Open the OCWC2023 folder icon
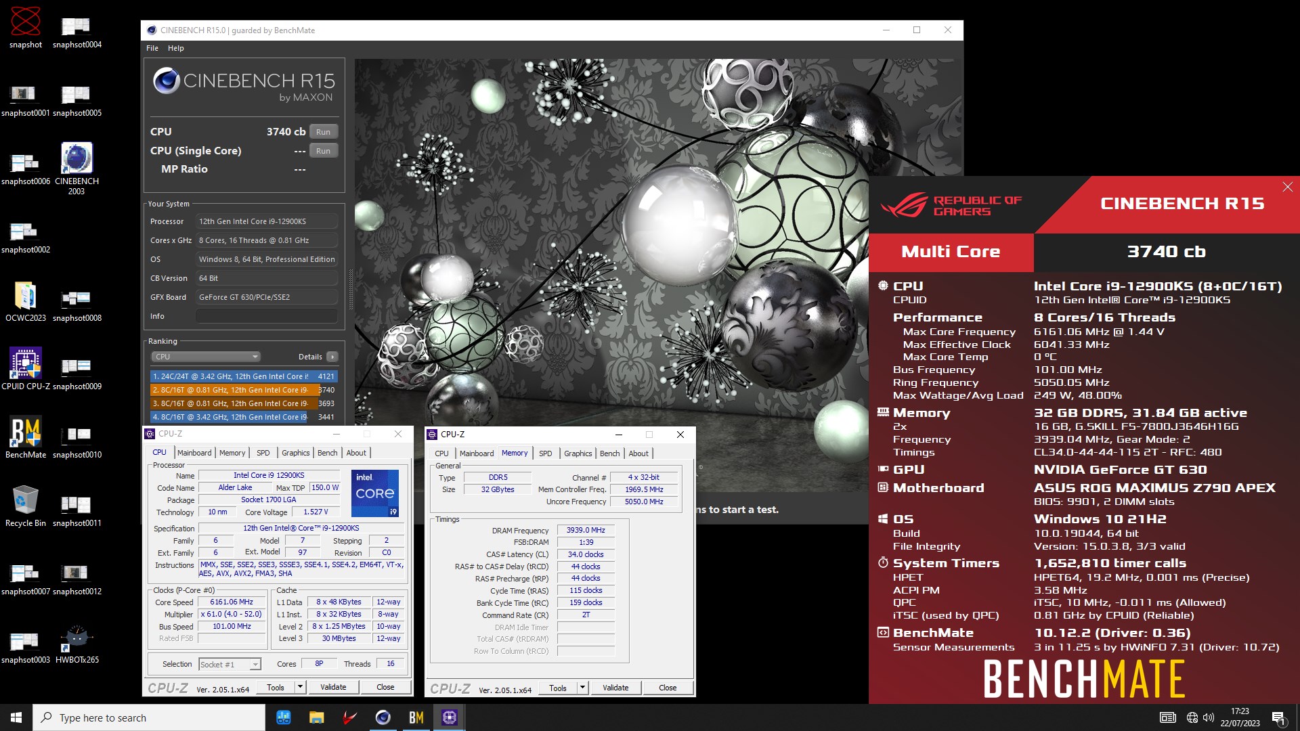 (25, 301)
